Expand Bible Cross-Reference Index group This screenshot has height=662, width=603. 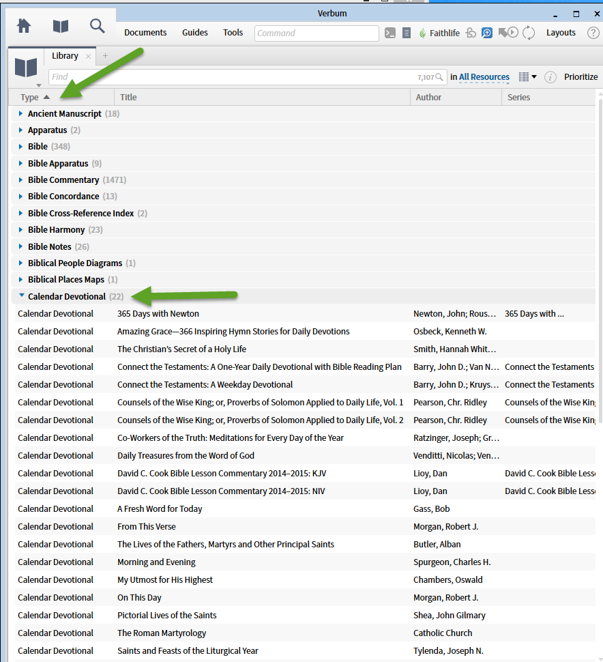(20, 213)
